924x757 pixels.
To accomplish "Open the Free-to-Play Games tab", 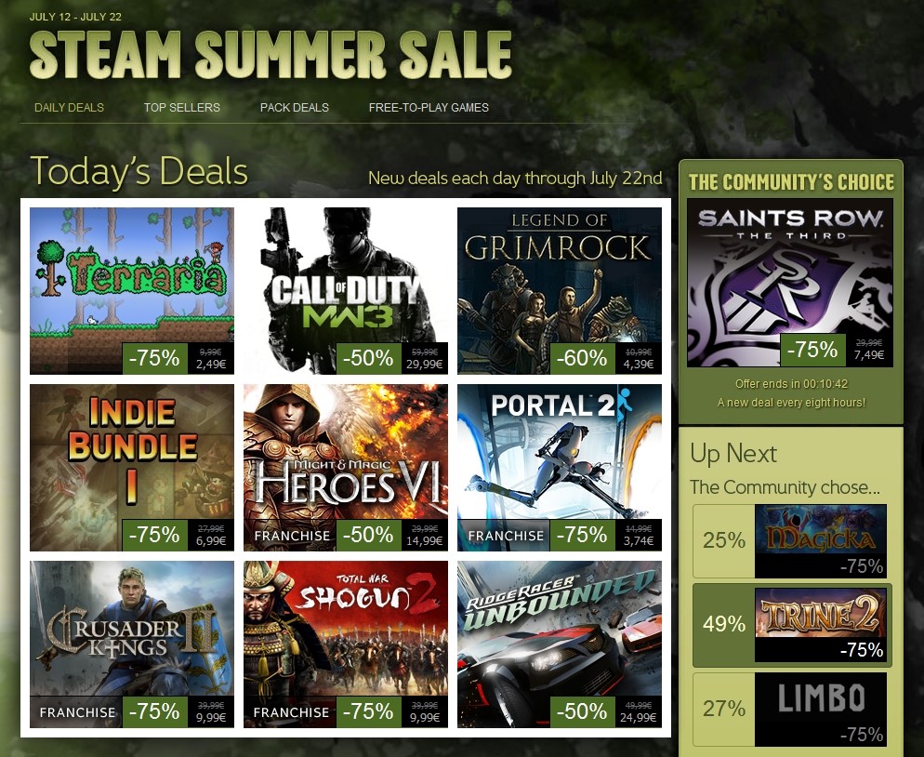I will point(429,107).
